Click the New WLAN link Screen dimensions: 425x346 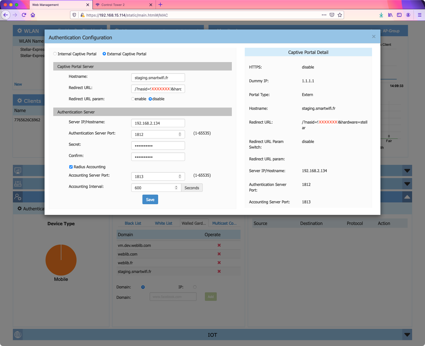18,84
